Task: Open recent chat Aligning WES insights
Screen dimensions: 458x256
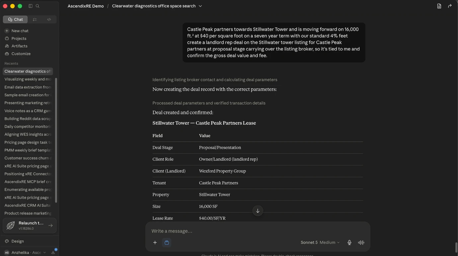Action: click(x=28, y=134)
